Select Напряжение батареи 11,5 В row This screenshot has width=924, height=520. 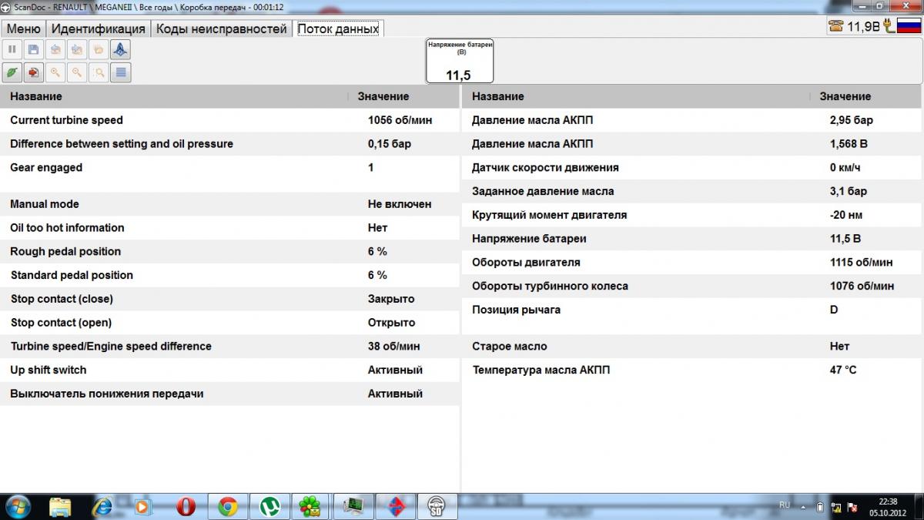click(x=693, y=239)
